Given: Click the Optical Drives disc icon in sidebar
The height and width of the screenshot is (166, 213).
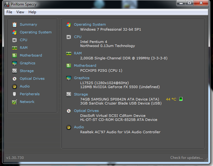Looking at the screenshot, I should point(15,79).
